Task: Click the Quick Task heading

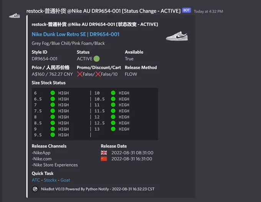Action: point(43,173)
